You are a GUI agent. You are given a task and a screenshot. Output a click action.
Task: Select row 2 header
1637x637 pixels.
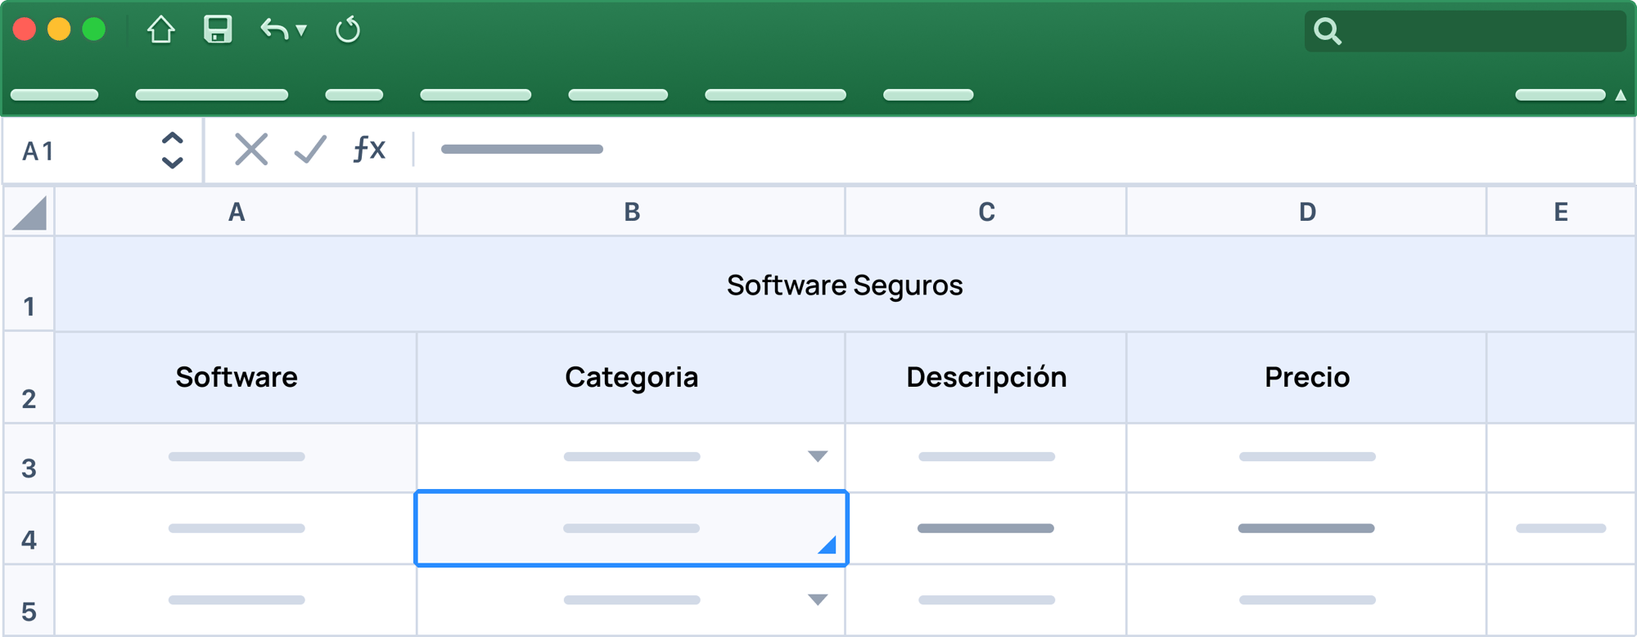point(29,378)
